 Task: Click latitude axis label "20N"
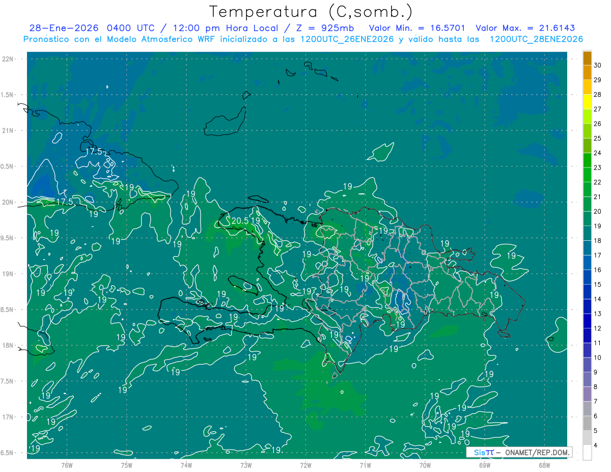[9, 202]
